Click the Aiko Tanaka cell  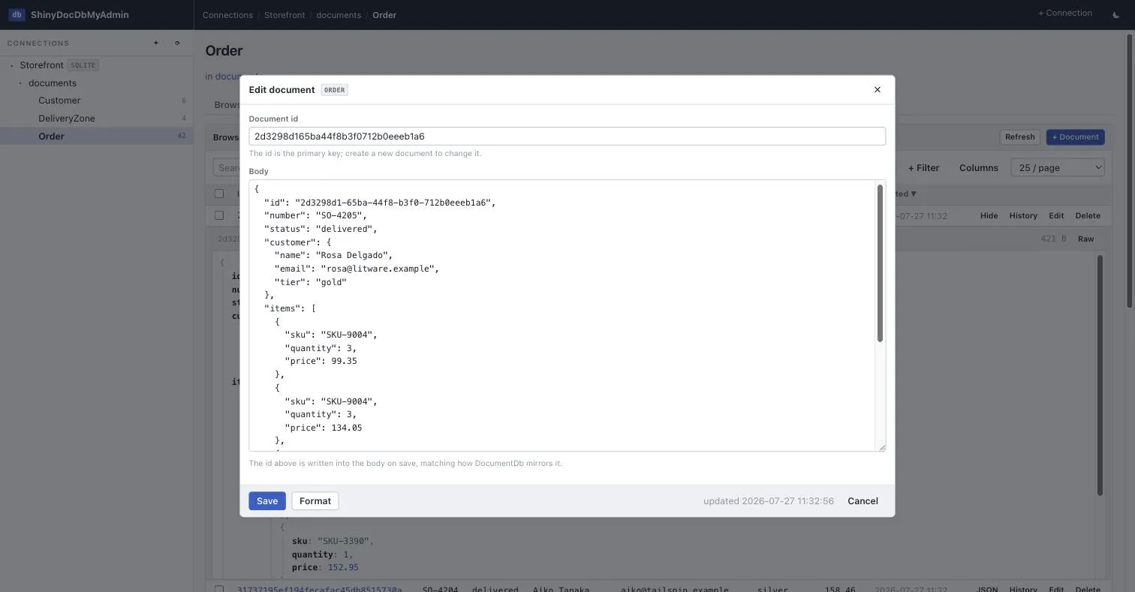(561, 590)
